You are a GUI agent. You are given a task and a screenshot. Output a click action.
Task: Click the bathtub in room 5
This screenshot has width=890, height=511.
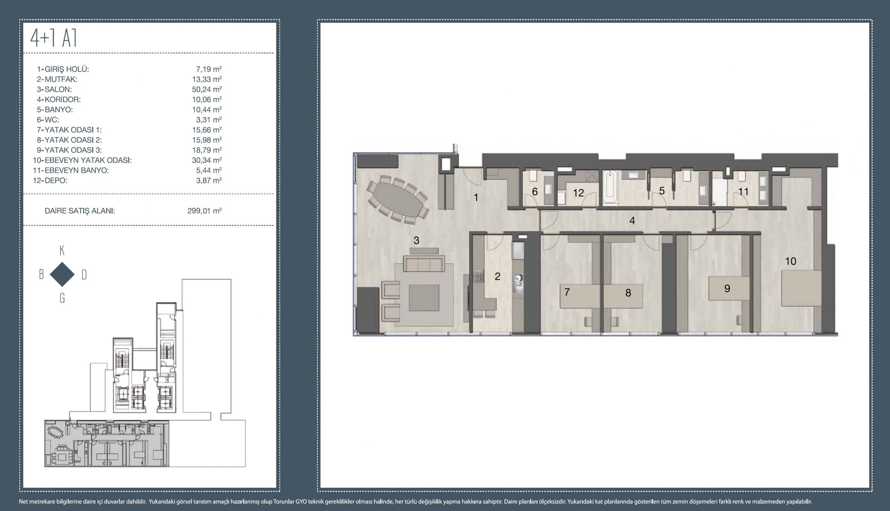point(610,187)
